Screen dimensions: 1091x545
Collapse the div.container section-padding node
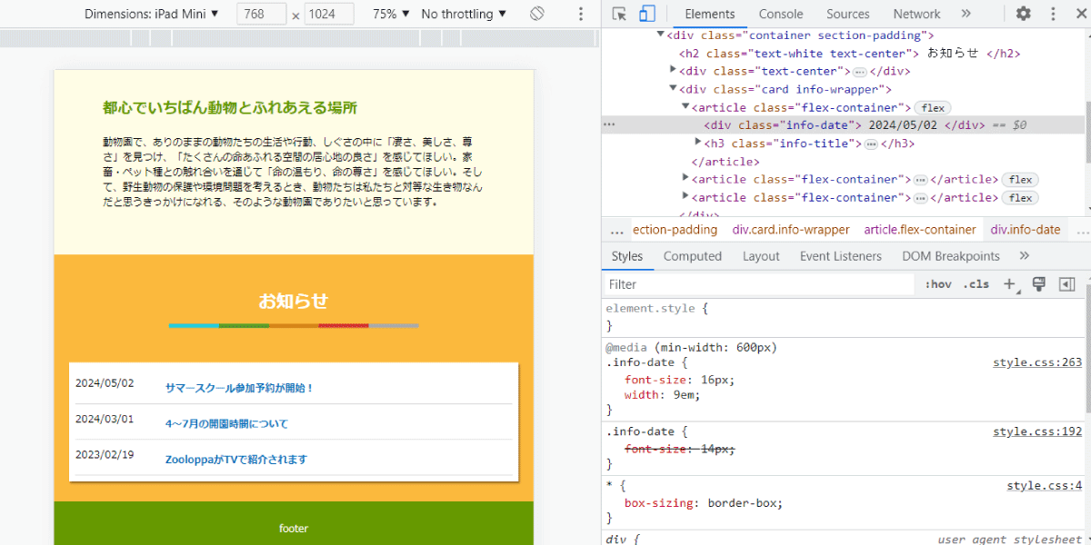(x=660, y=35)
